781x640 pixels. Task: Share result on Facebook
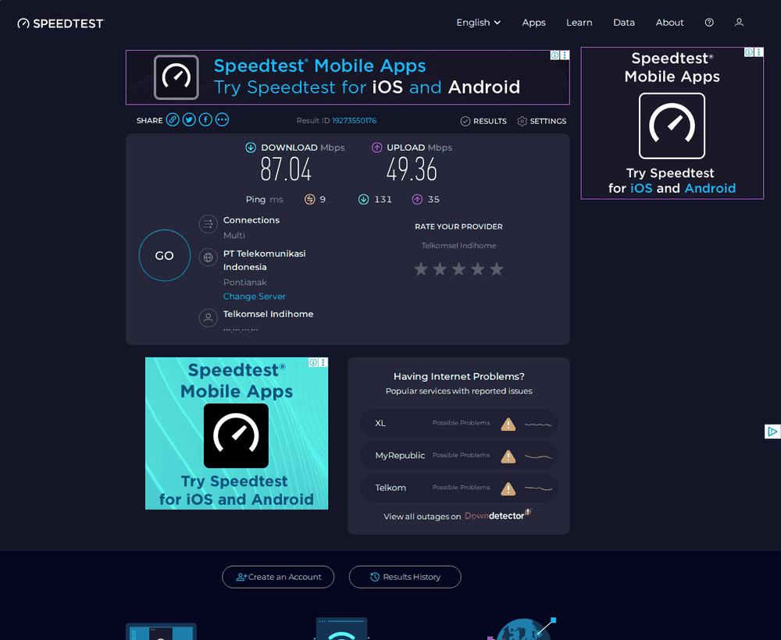(x=205, y=120)
